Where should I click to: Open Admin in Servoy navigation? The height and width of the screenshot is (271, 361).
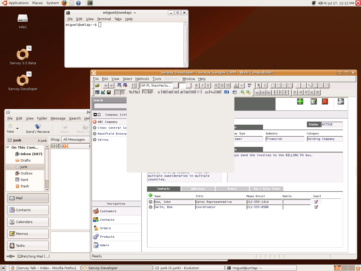(x=116, y=245)
